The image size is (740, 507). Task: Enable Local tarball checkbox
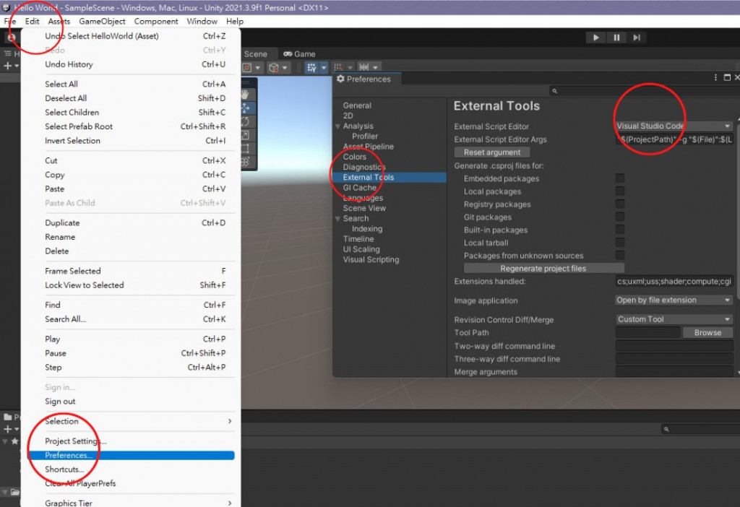coord(619,243)
